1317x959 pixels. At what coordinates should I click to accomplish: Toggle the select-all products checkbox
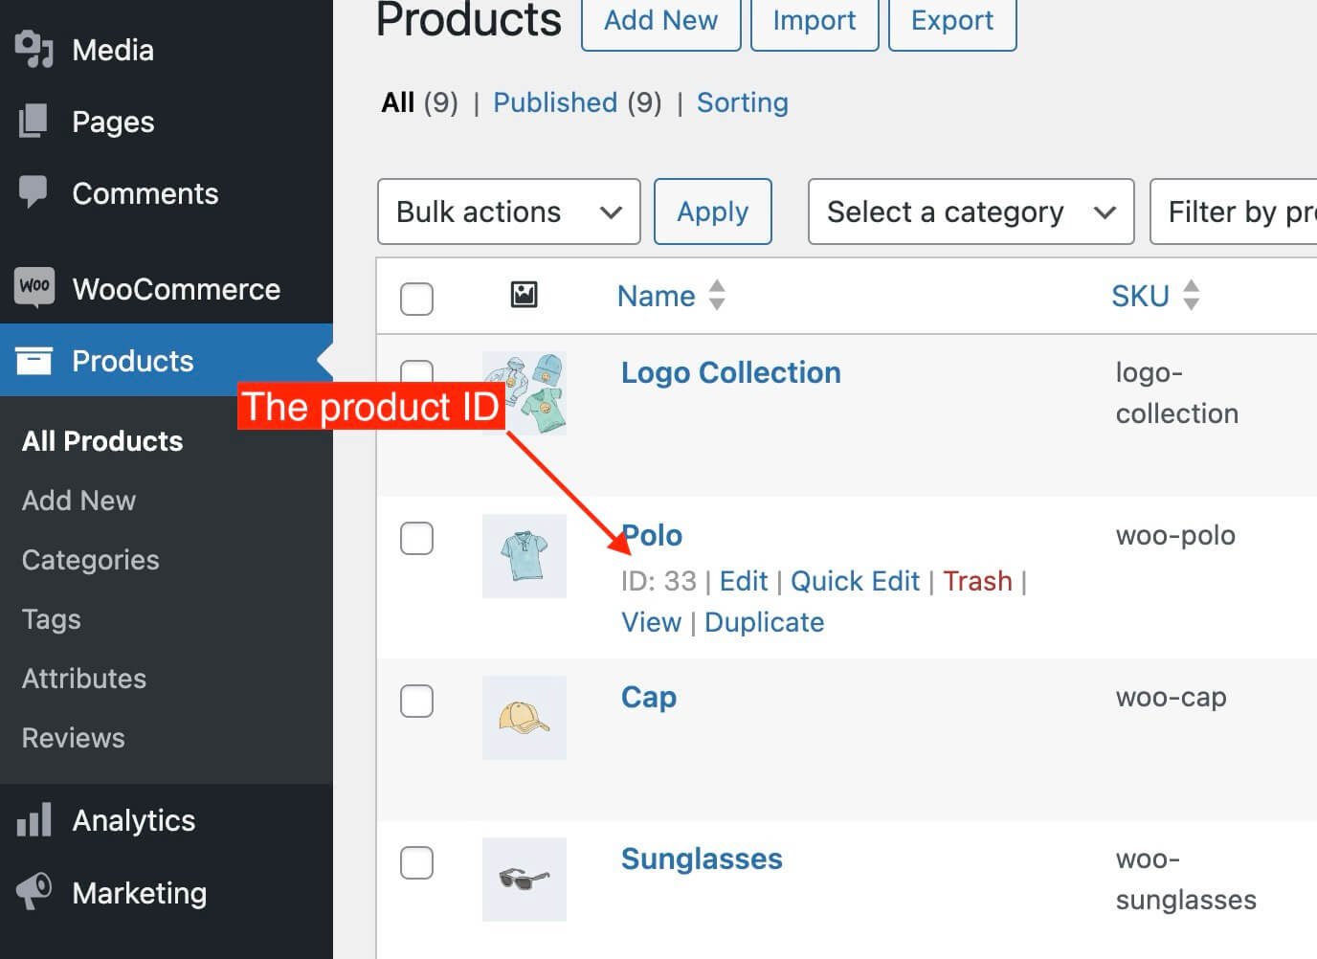[x=416, y=299]
